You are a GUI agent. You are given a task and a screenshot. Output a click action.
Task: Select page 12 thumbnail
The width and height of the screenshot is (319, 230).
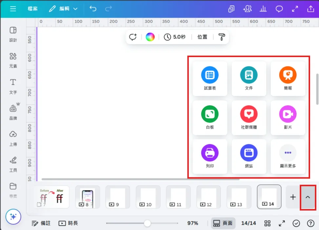tap(209, 197)
